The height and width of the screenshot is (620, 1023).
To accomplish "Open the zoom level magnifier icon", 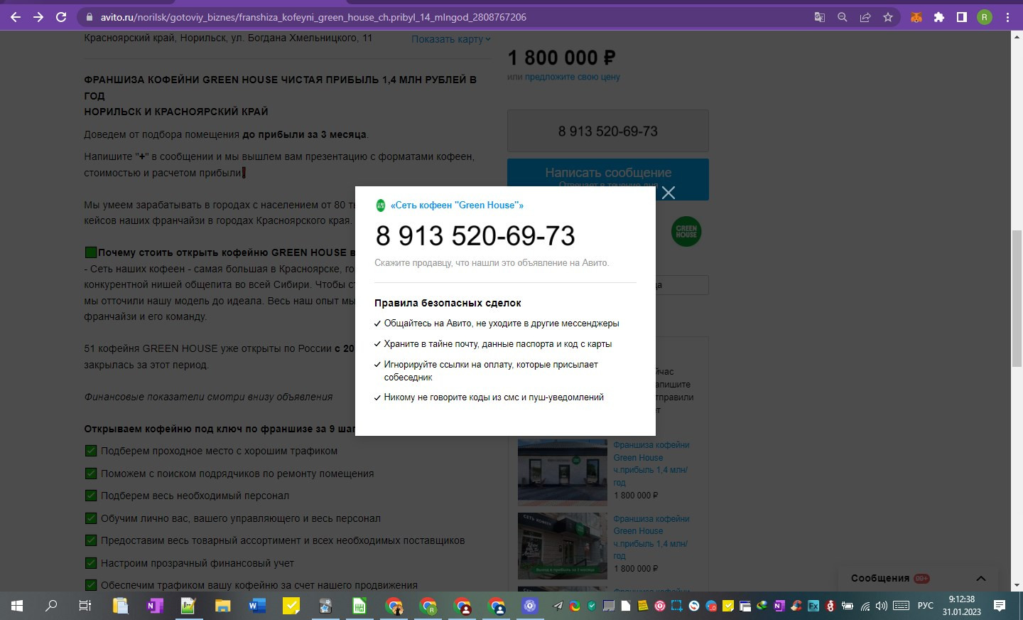I will pyautogui.click(x=842, y=17).
